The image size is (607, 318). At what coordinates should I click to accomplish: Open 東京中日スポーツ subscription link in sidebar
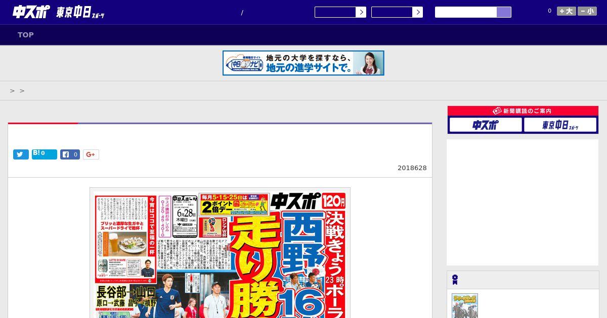click(560, 125)
